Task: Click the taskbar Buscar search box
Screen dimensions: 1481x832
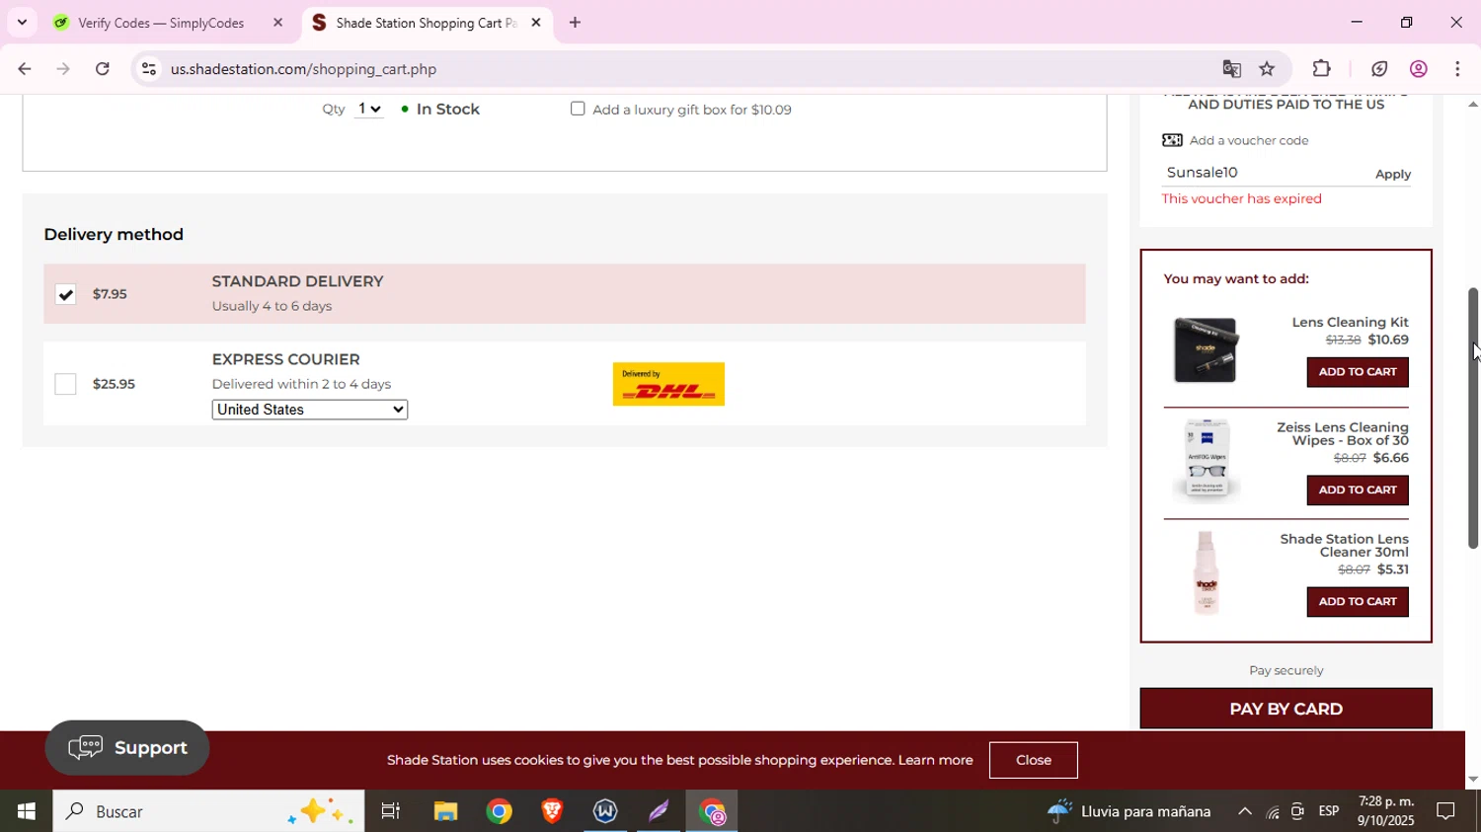Action: pyautogui.click(x=208, y=811)
